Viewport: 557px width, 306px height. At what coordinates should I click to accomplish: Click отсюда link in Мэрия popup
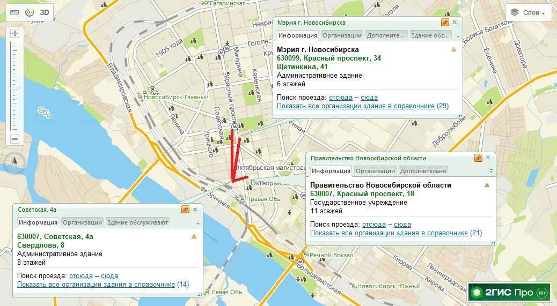(x=341, y=97)
